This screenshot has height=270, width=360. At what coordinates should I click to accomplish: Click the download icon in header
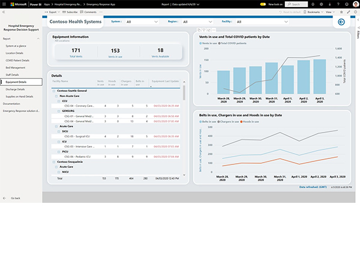(329, 4)
